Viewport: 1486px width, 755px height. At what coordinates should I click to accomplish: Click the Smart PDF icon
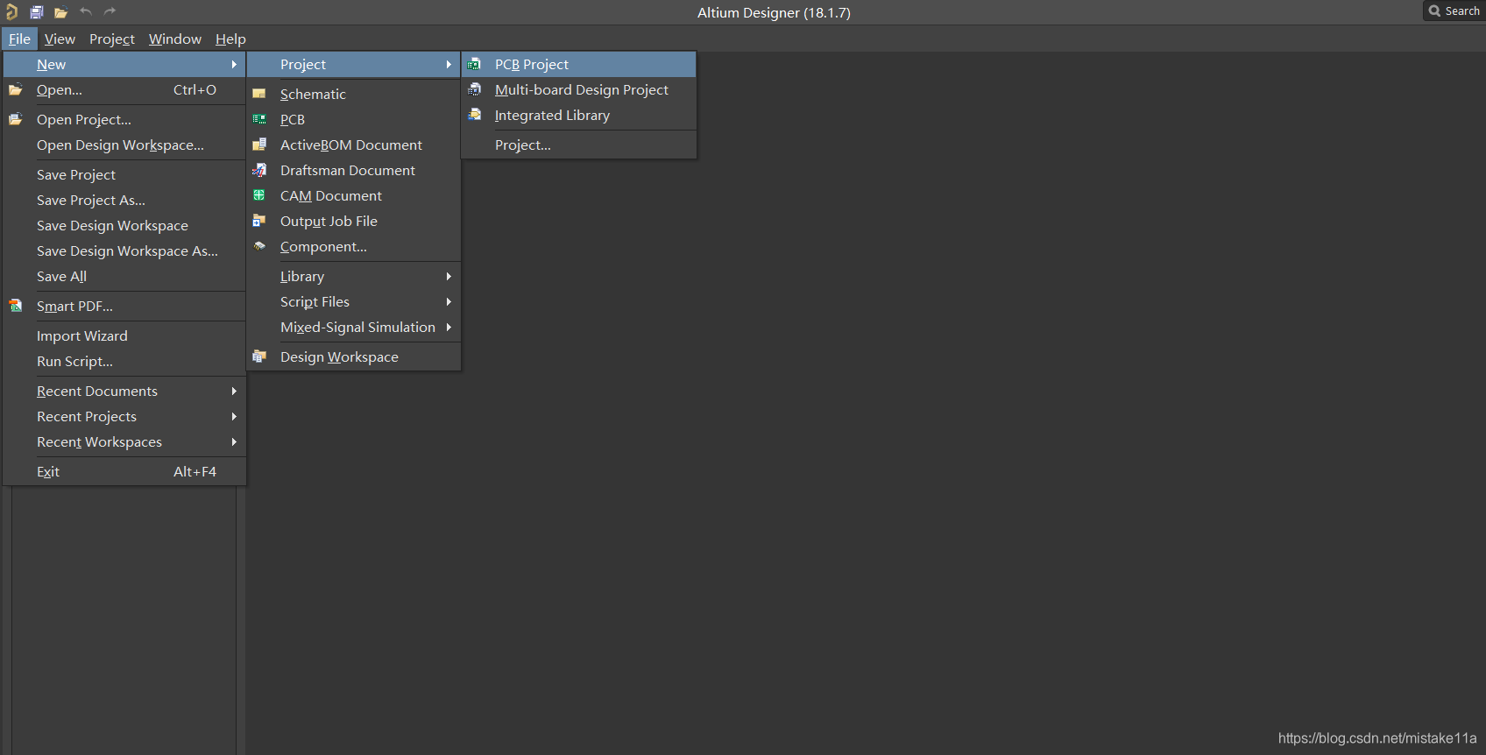[16, 306]
